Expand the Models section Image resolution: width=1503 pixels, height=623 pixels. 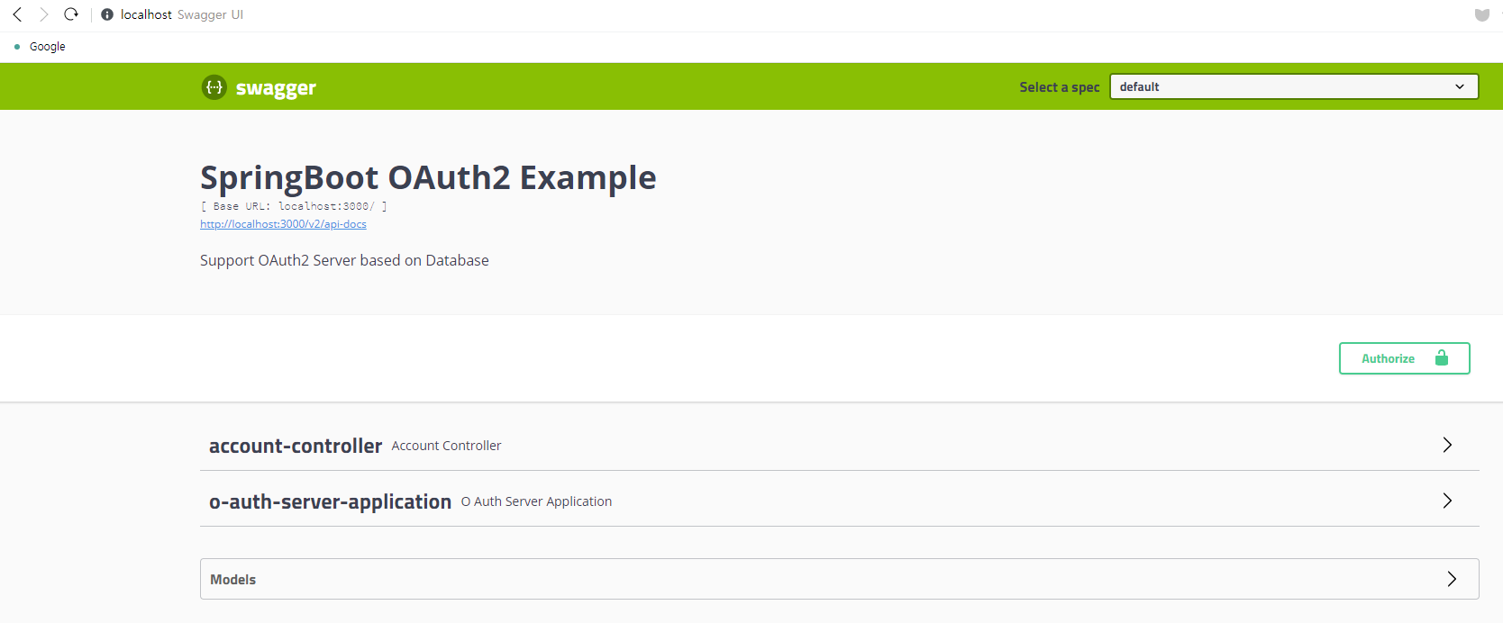point(840,579)
